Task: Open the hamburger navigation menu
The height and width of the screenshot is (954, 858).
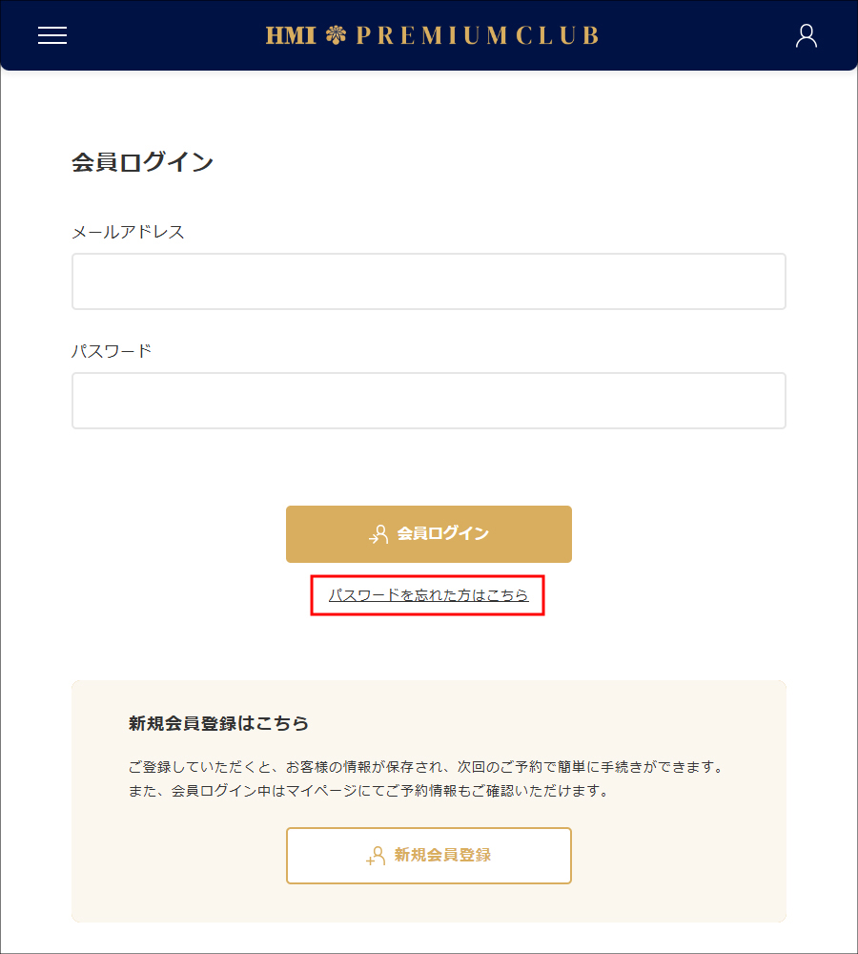Action: (52, 35)
